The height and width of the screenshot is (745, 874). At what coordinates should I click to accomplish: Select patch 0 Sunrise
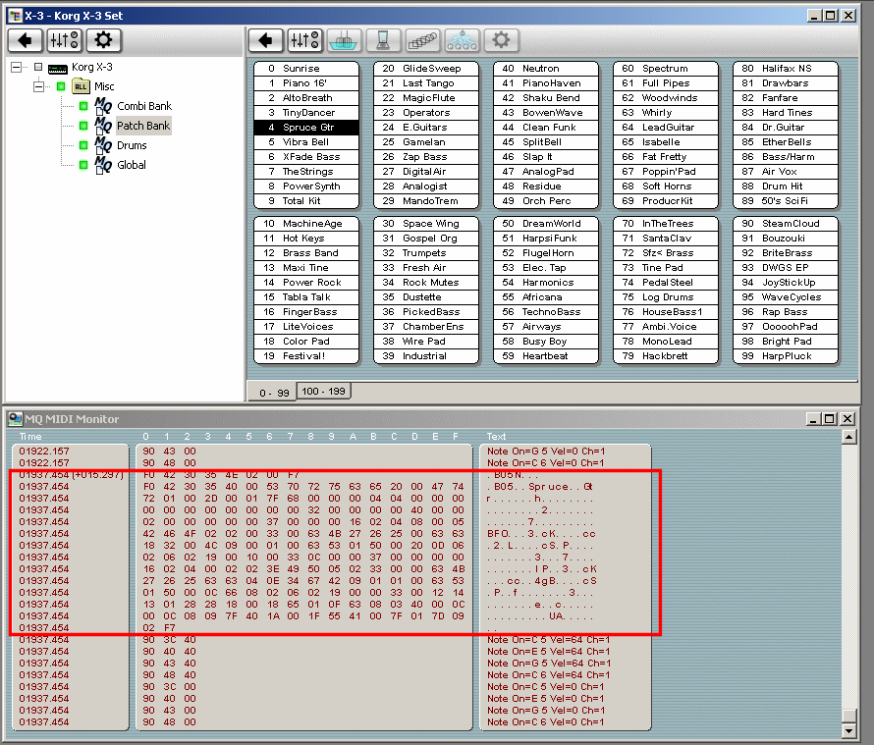tap(306, 68)
